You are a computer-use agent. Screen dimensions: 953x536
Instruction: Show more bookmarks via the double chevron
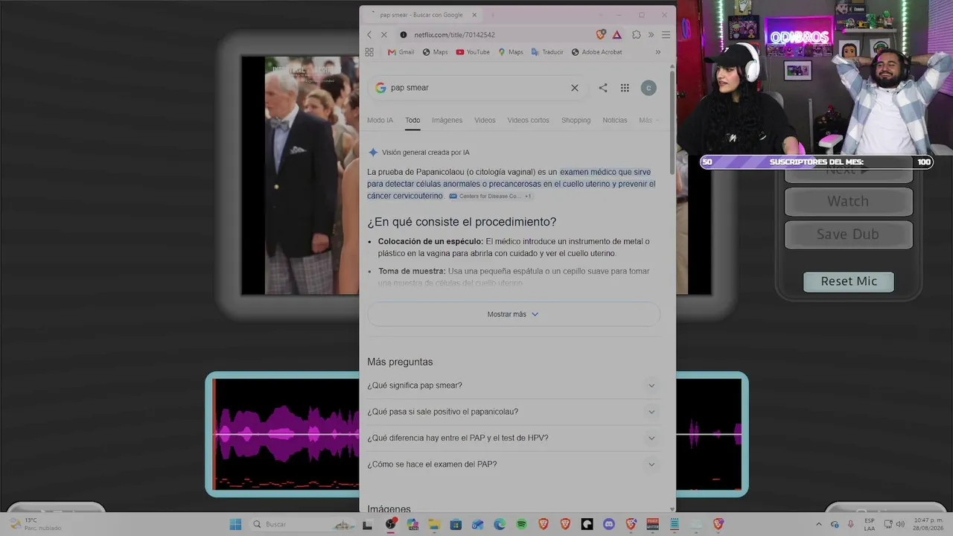click(657, 52)
